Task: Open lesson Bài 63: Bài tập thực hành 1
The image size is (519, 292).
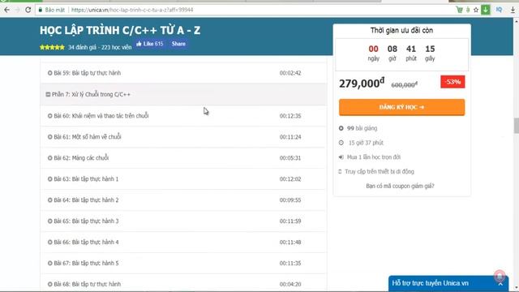Action: [x=86, y=179]
